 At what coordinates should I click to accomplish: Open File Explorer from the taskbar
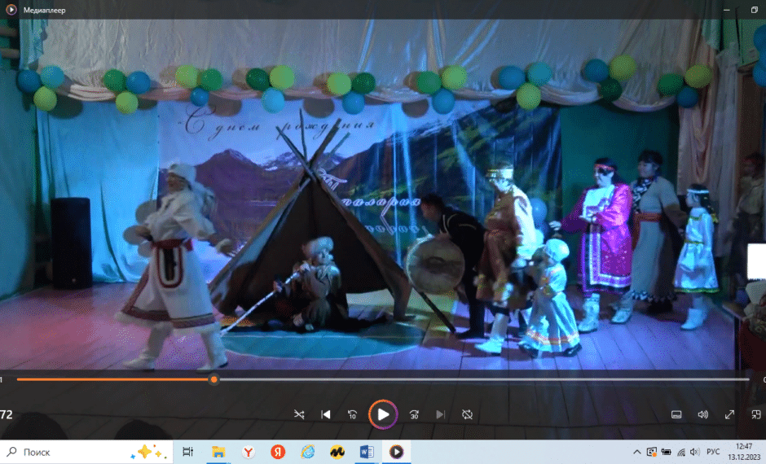(x=218, y=452)
